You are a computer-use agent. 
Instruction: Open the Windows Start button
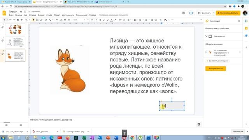[3, 138]
